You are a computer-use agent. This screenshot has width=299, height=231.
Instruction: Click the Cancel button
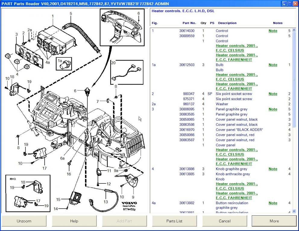[x=225, y=221]
